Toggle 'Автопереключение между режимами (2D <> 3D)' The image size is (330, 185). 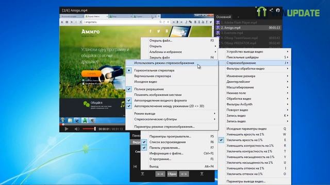coord(172,106)
